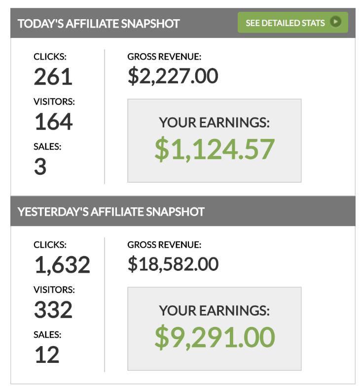Click today's visitors count 164
This screenshot has width=361, height=387.
tap(53, 122)
